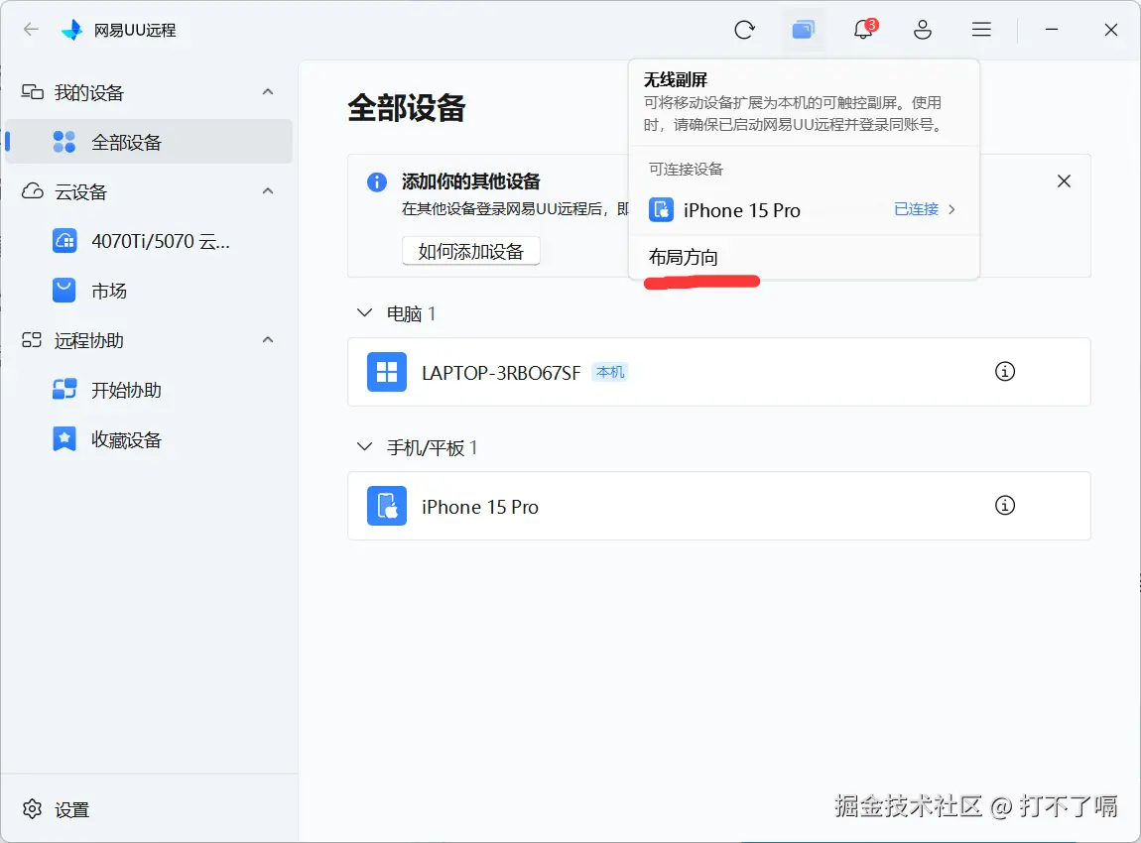Open 开始协助 in sidebar

pyautogui.click(x=149, y=389)
